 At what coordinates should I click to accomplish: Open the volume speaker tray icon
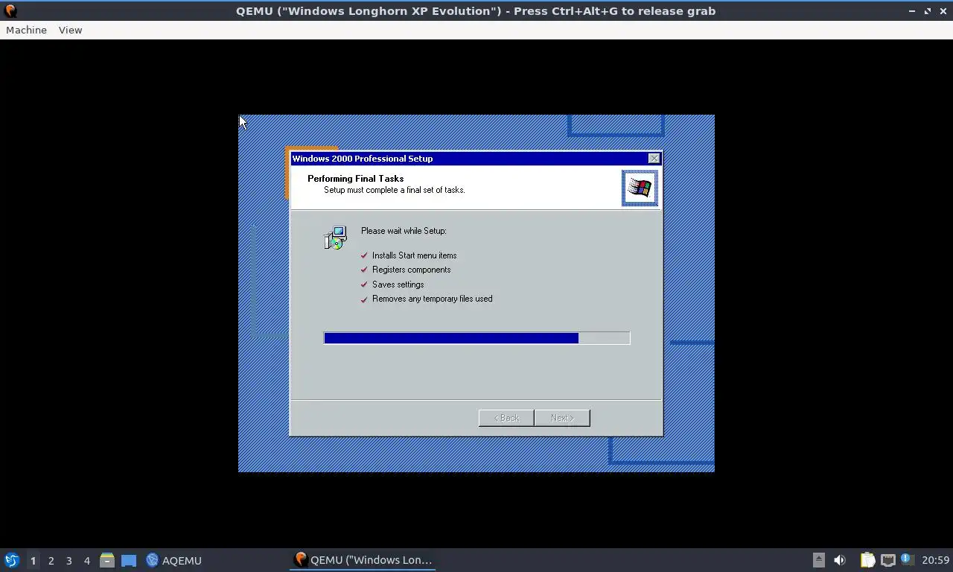[x=840, y=560]
